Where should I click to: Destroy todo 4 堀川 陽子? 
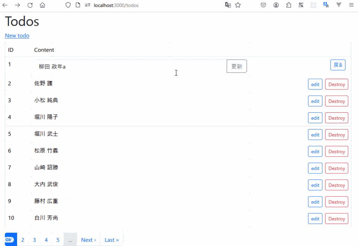336,118
